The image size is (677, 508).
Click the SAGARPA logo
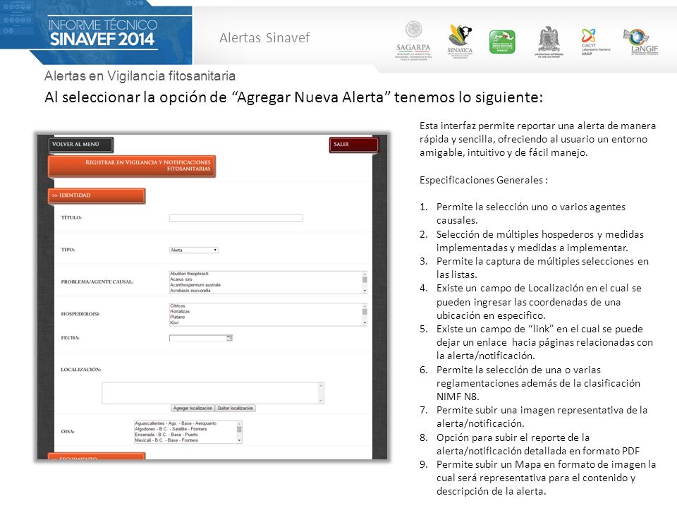(x=414, y=40)
